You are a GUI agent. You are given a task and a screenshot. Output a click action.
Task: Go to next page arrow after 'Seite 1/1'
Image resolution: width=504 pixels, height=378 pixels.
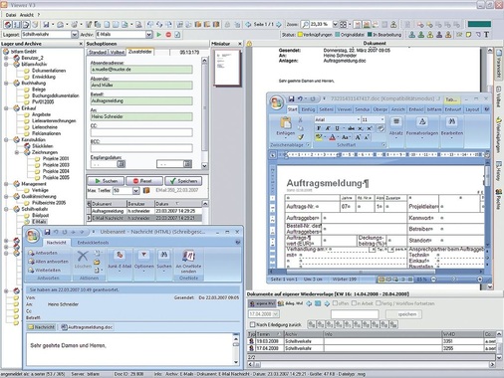279,24
